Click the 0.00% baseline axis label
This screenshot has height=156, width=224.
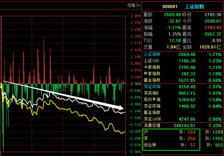pyautogui.click(x=136, y=84)
